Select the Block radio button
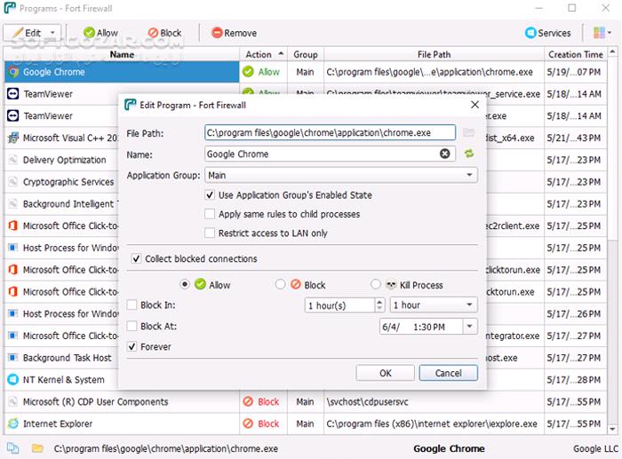 [280, 285]
